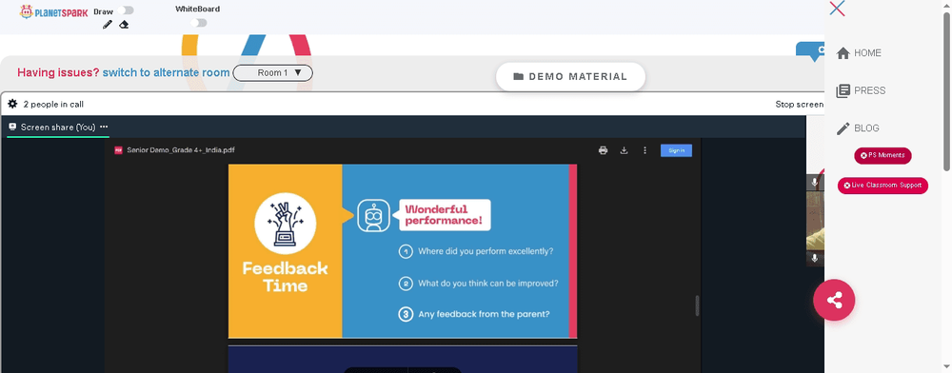Click the page vertical scrollbar thumb

(946, 91)
